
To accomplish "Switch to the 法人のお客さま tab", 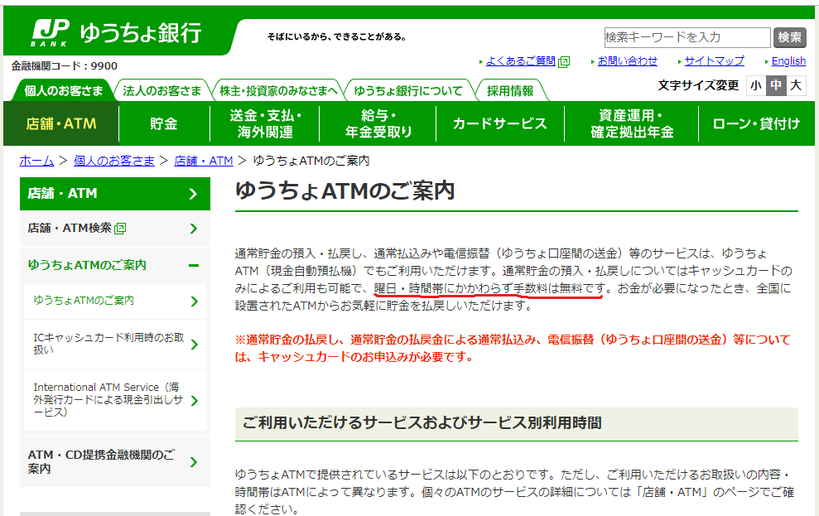I will [x=162, y=90].
